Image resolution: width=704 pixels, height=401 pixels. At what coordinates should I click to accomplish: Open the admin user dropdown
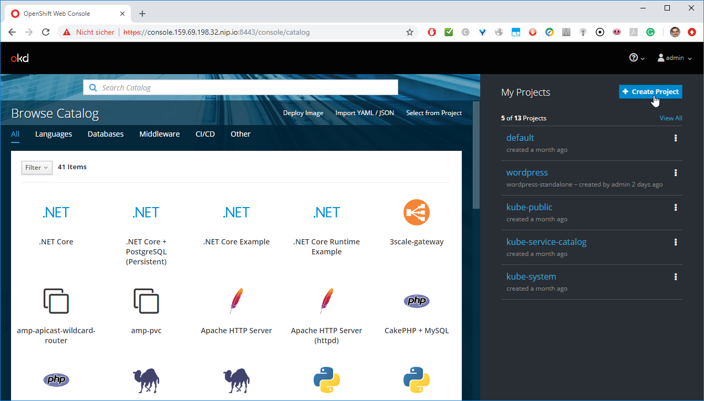[675, 58]
